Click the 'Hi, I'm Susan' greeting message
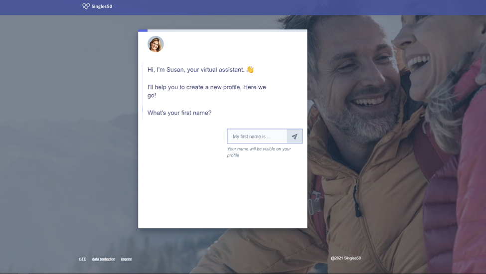This screenshot has width=486, height=274. (x=196, y=70)
